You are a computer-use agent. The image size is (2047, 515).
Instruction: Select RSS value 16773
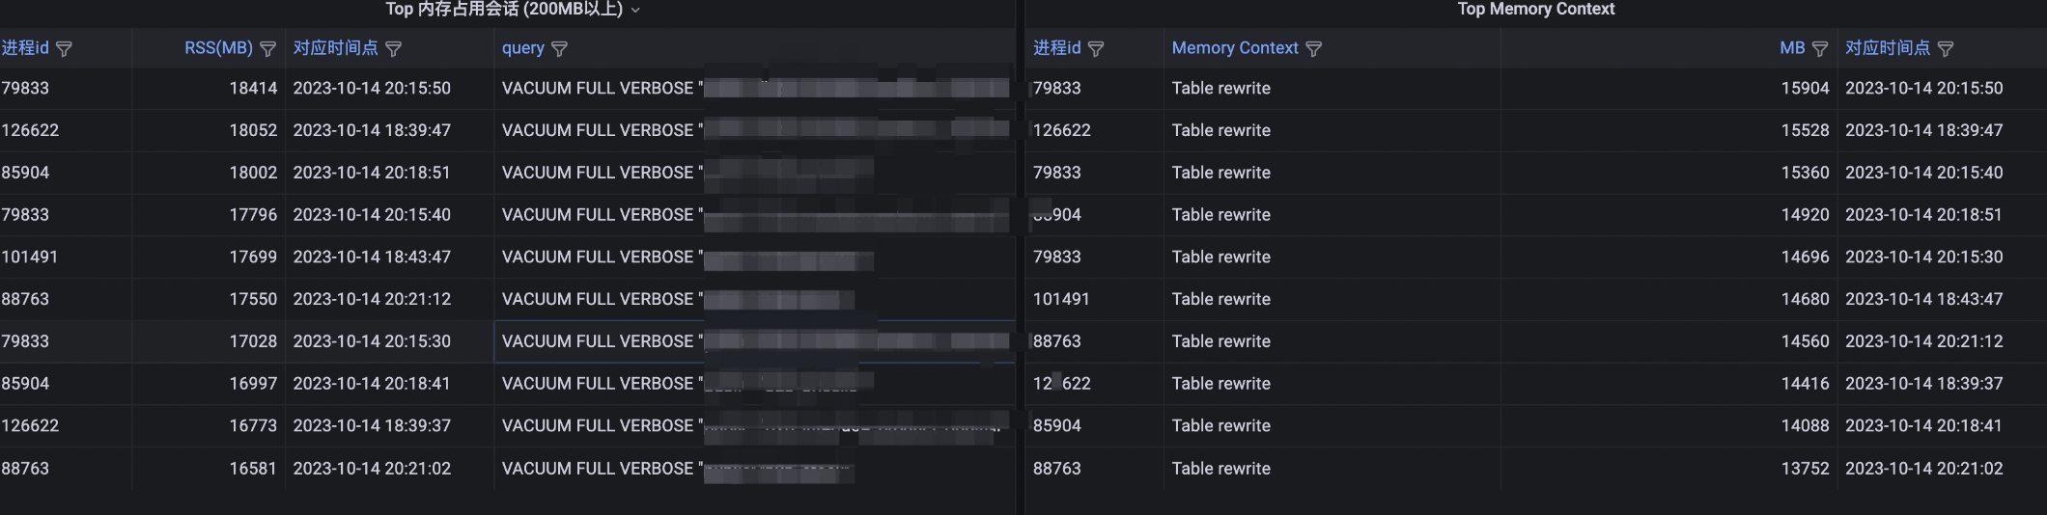(x=253, y=426)
